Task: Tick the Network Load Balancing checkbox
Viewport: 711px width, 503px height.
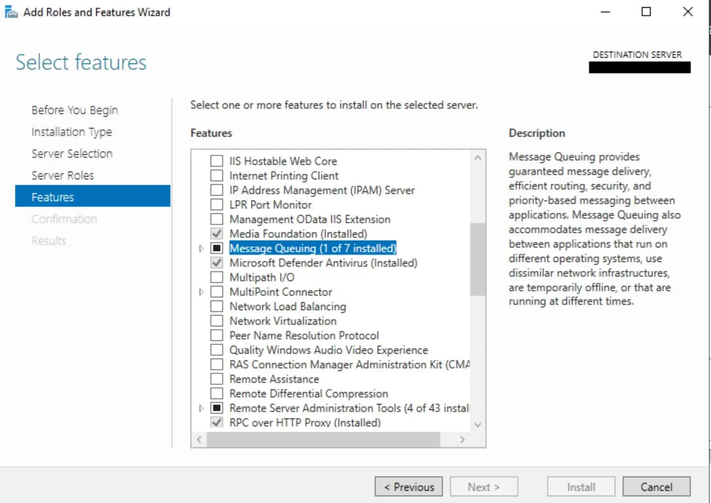Action: [x=217, y=306]
